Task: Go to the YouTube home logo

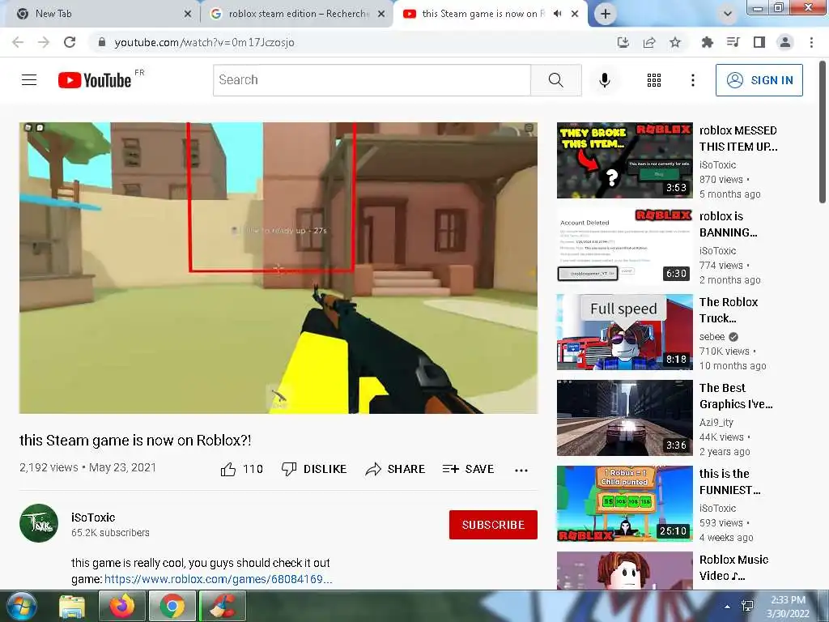Action: [95, 80]
